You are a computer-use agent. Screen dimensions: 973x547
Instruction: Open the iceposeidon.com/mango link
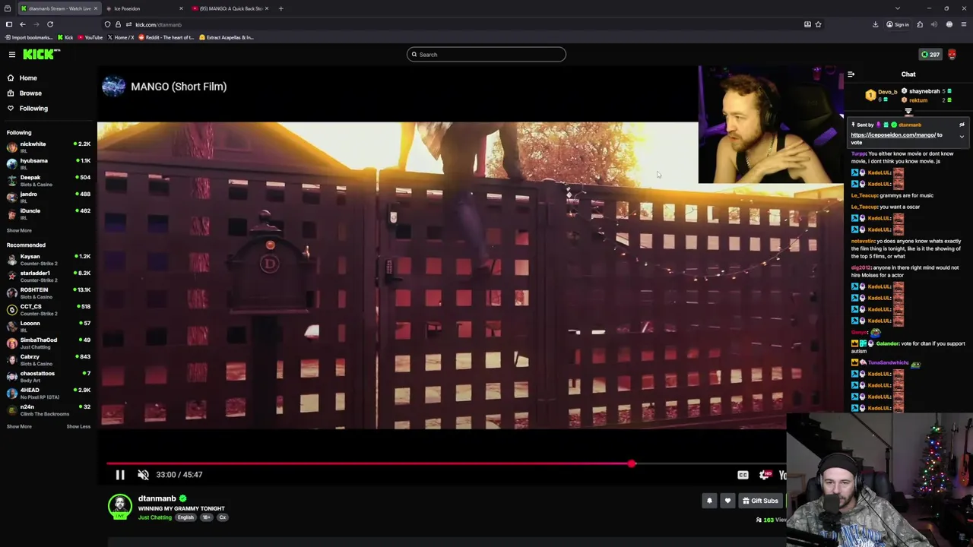893,135
